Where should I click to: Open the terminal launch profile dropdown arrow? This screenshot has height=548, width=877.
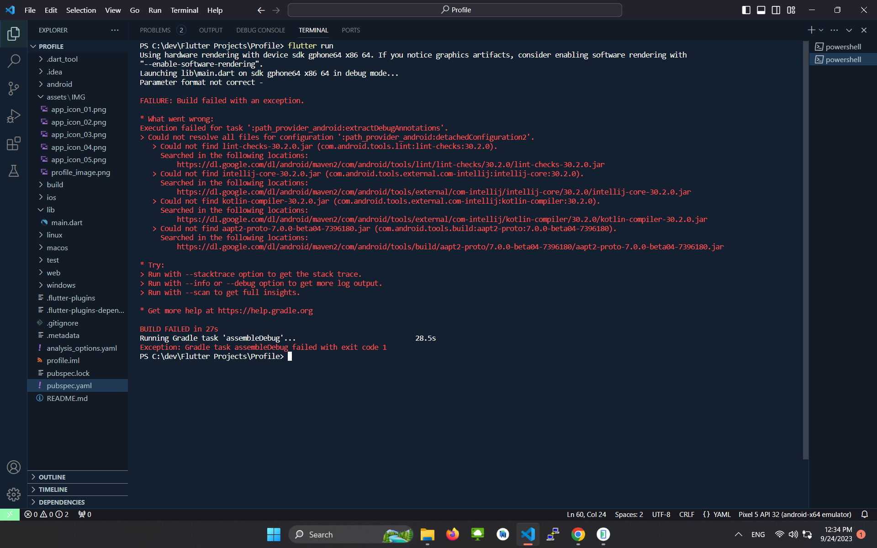click(821, 30)
